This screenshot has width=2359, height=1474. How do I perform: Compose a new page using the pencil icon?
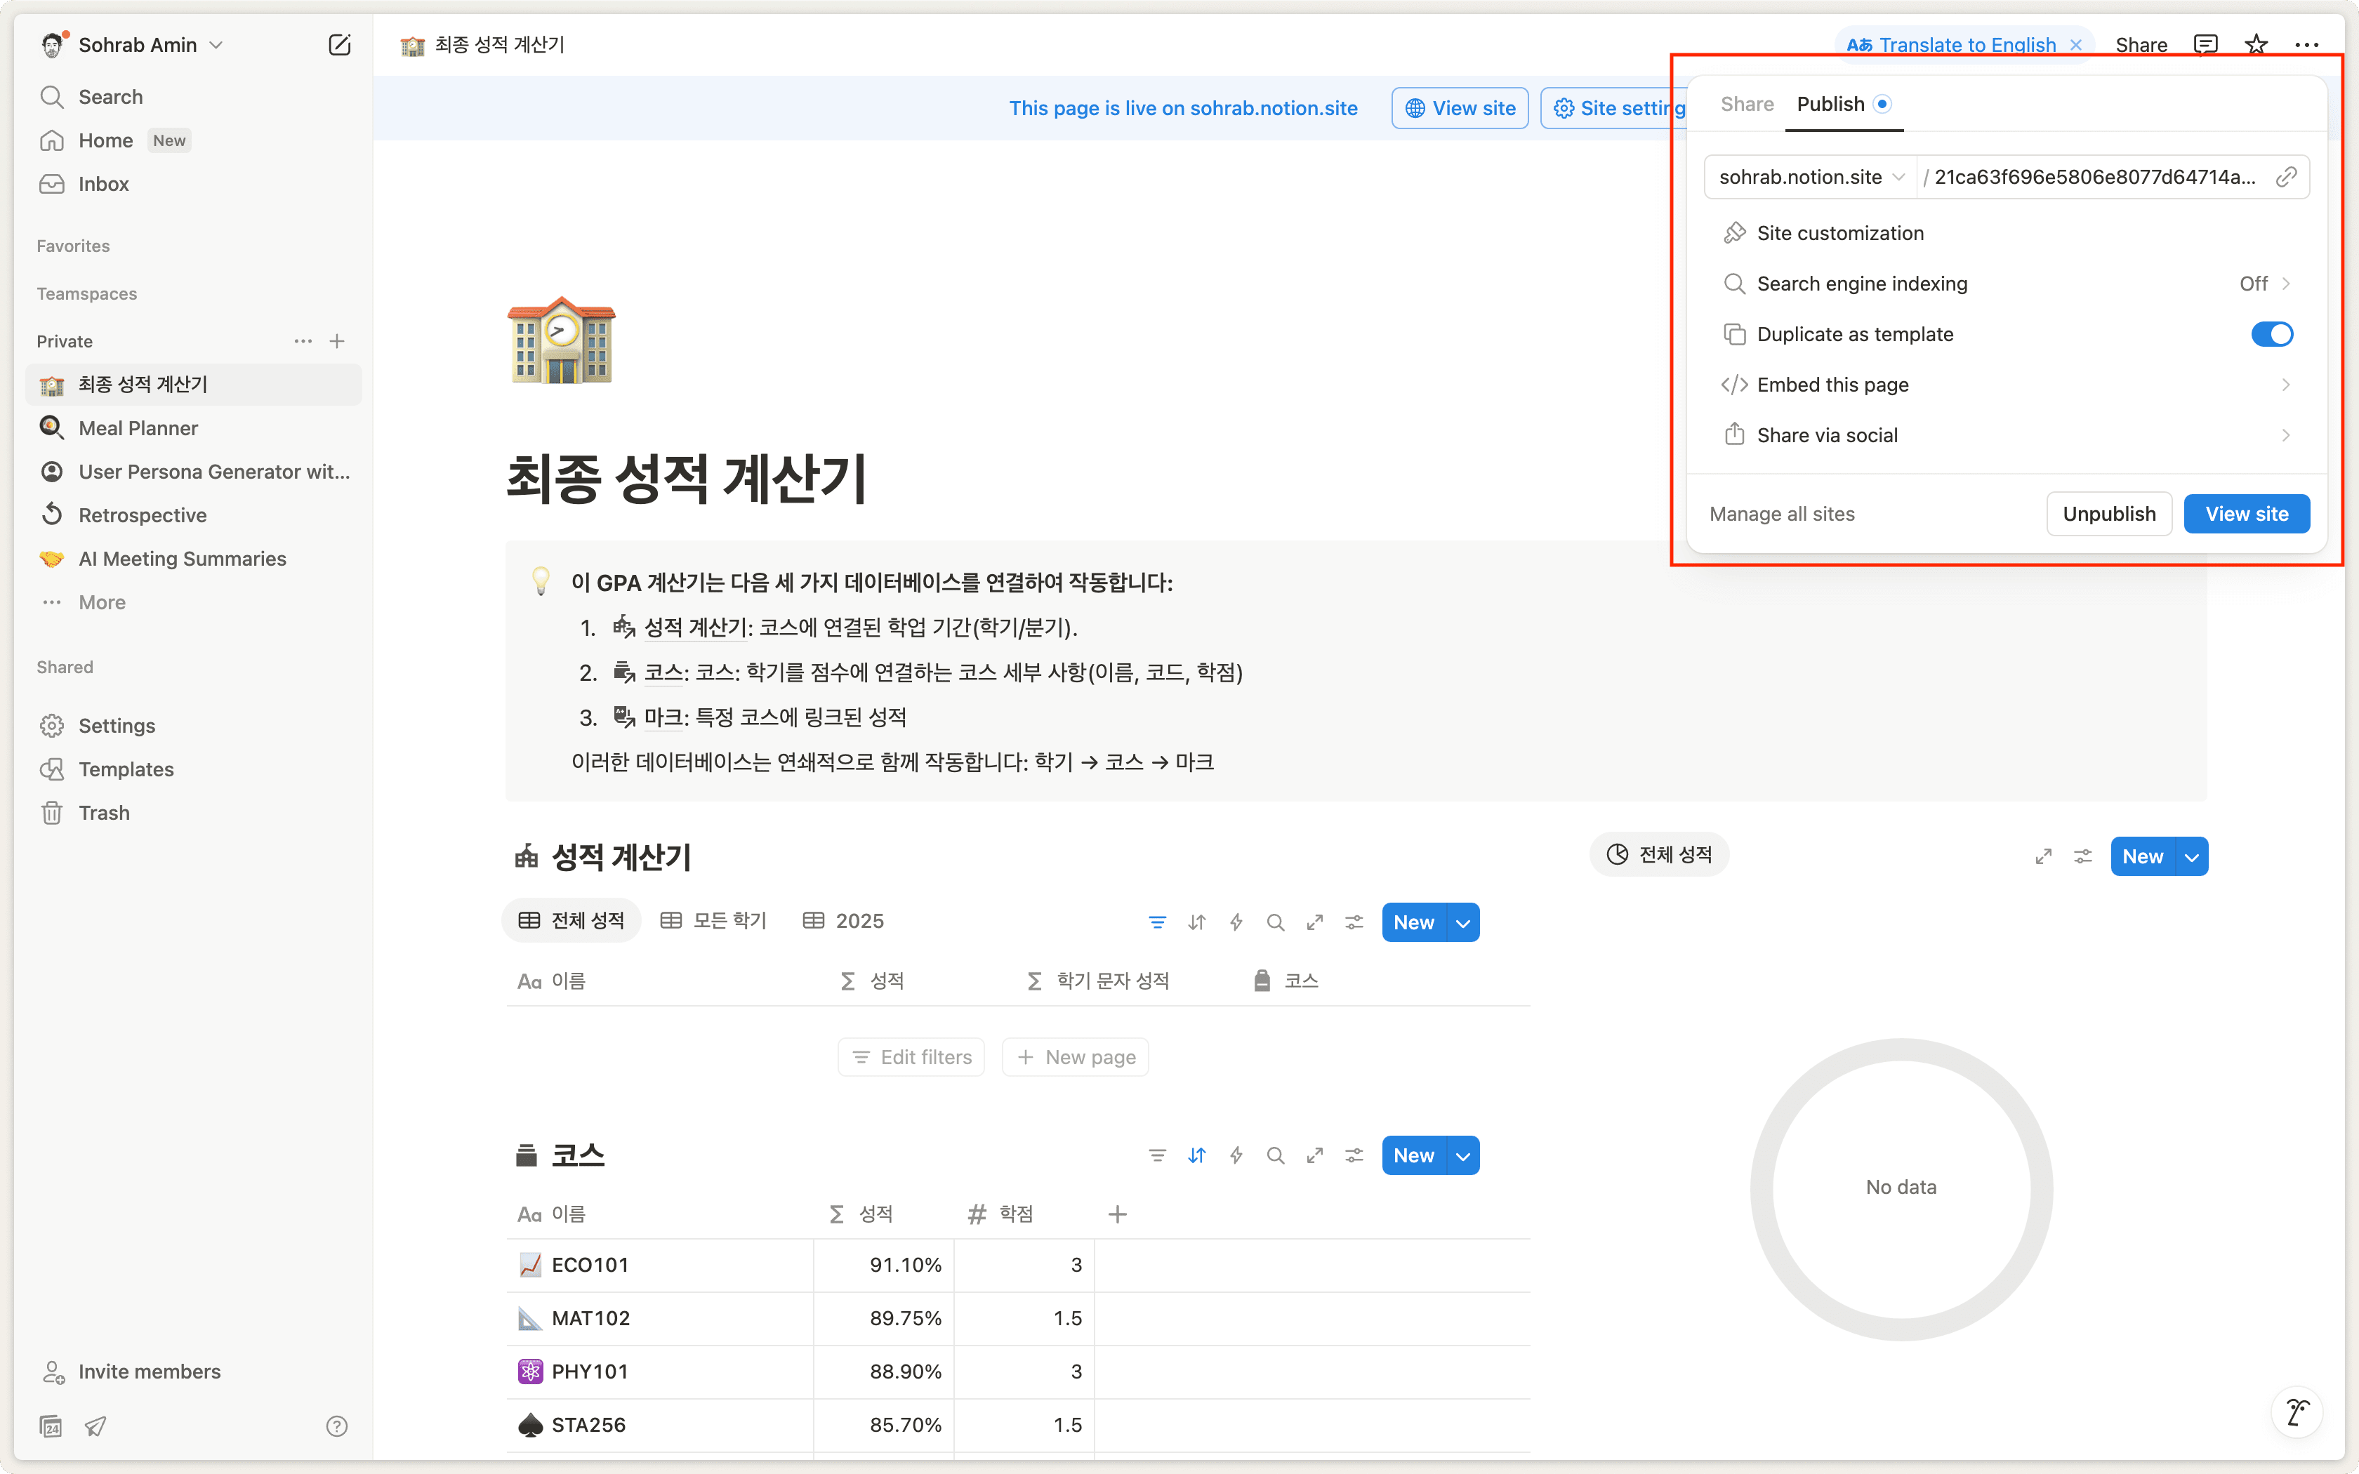coord(339,45)
